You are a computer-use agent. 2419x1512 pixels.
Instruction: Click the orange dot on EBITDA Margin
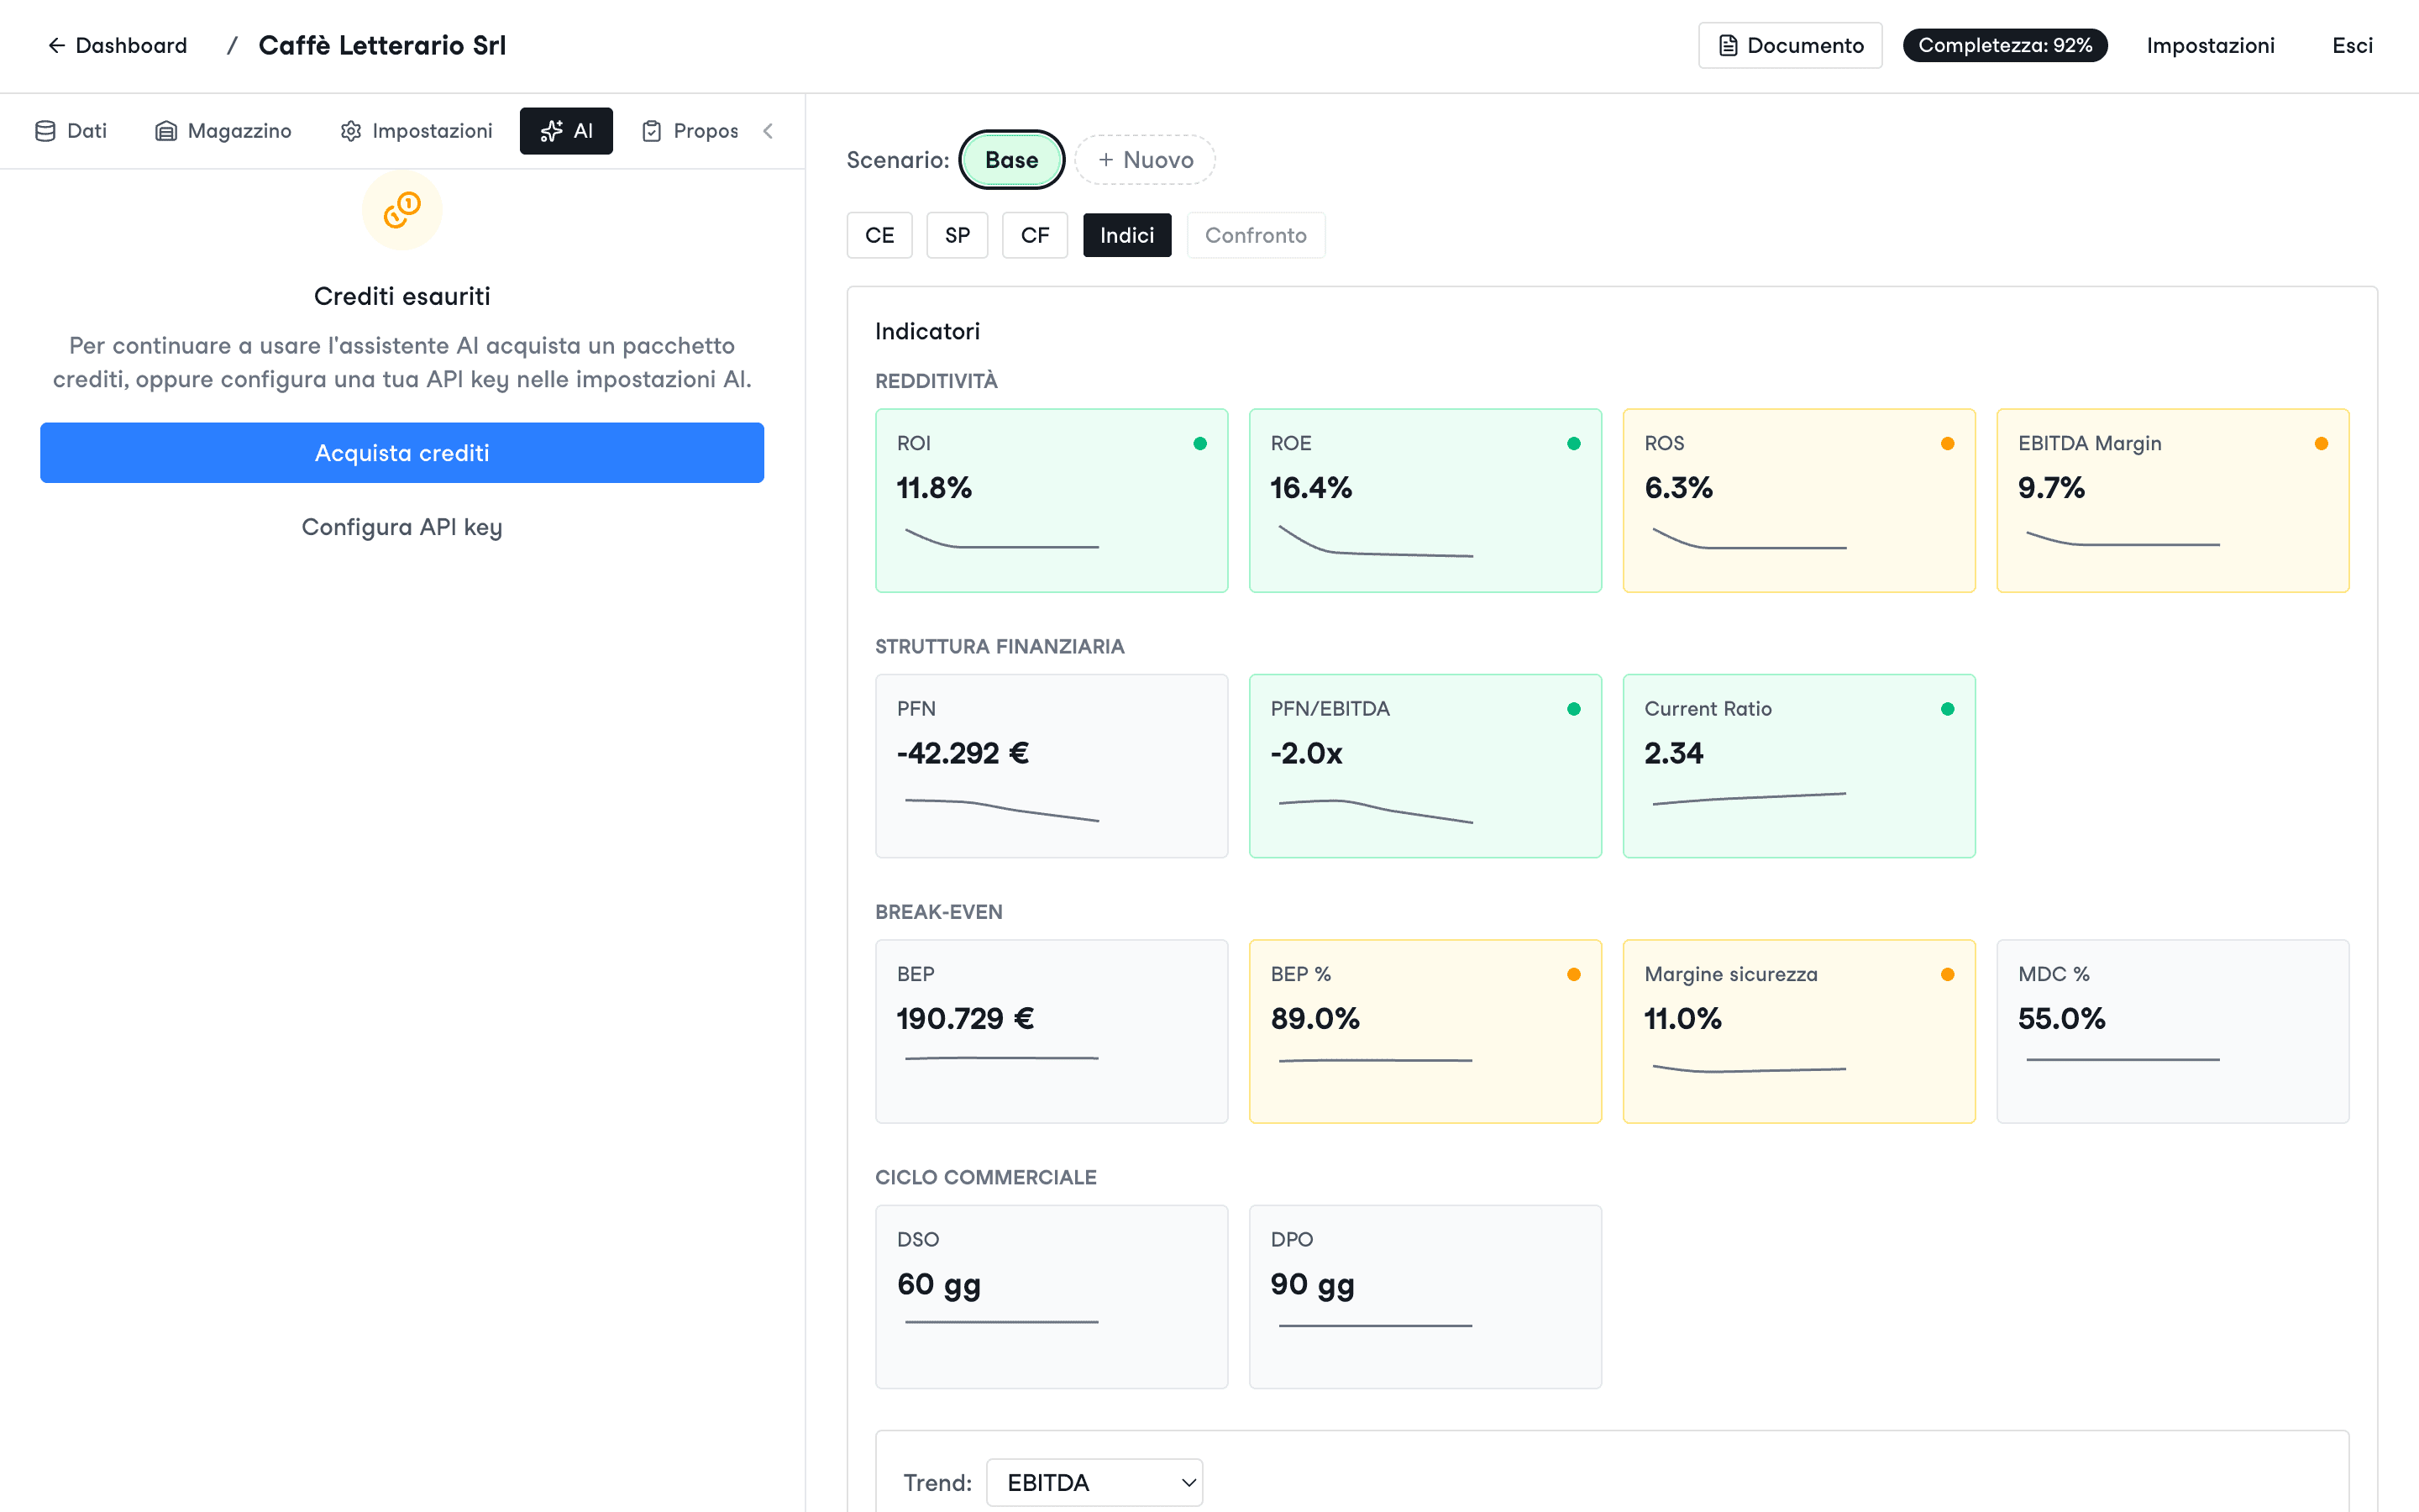(2321, 444)
